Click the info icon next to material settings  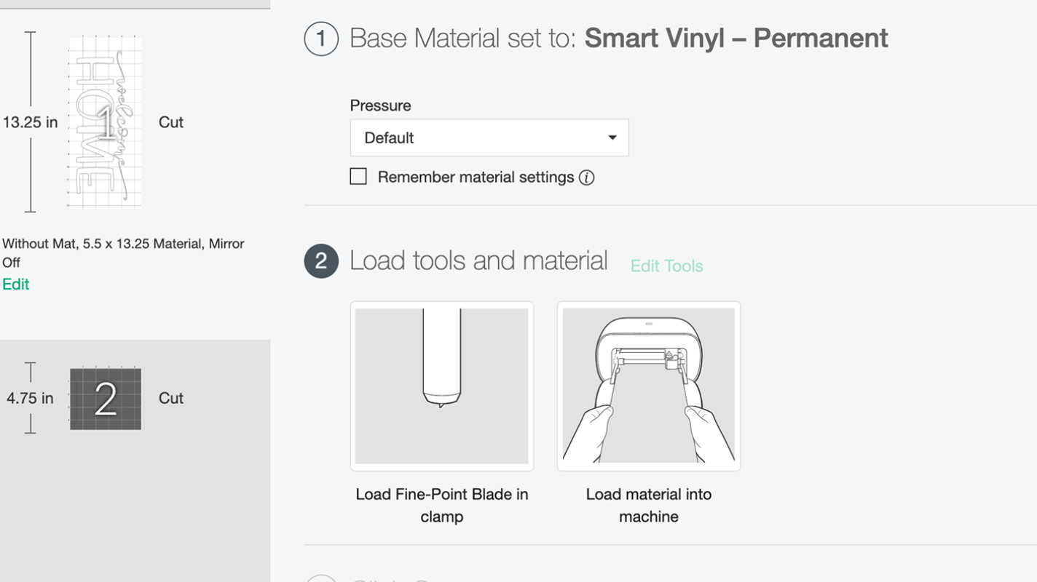click(x=587, y=177)
